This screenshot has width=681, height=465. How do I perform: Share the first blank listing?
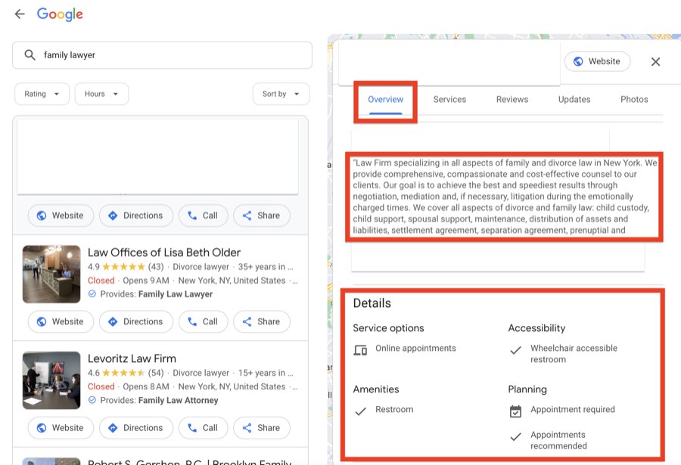(x=262, y=215)
